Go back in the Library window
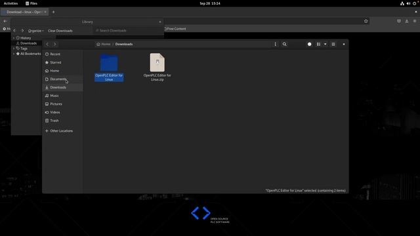Viewport: 420px width, 236px height. (14, 31)
